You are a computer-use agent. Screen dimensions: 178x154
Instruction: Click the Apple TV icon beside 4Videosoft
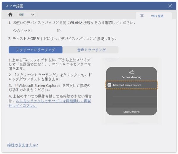coord(109,85)
